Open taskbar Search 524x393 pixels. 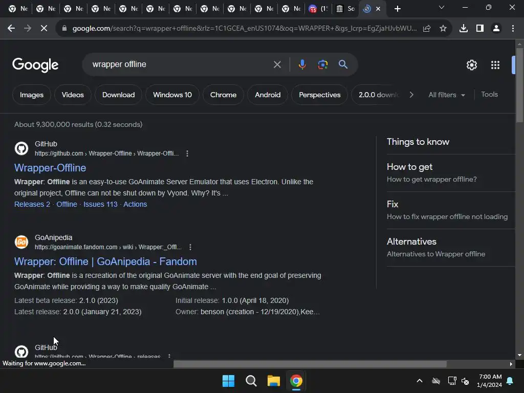coord(251,381)
